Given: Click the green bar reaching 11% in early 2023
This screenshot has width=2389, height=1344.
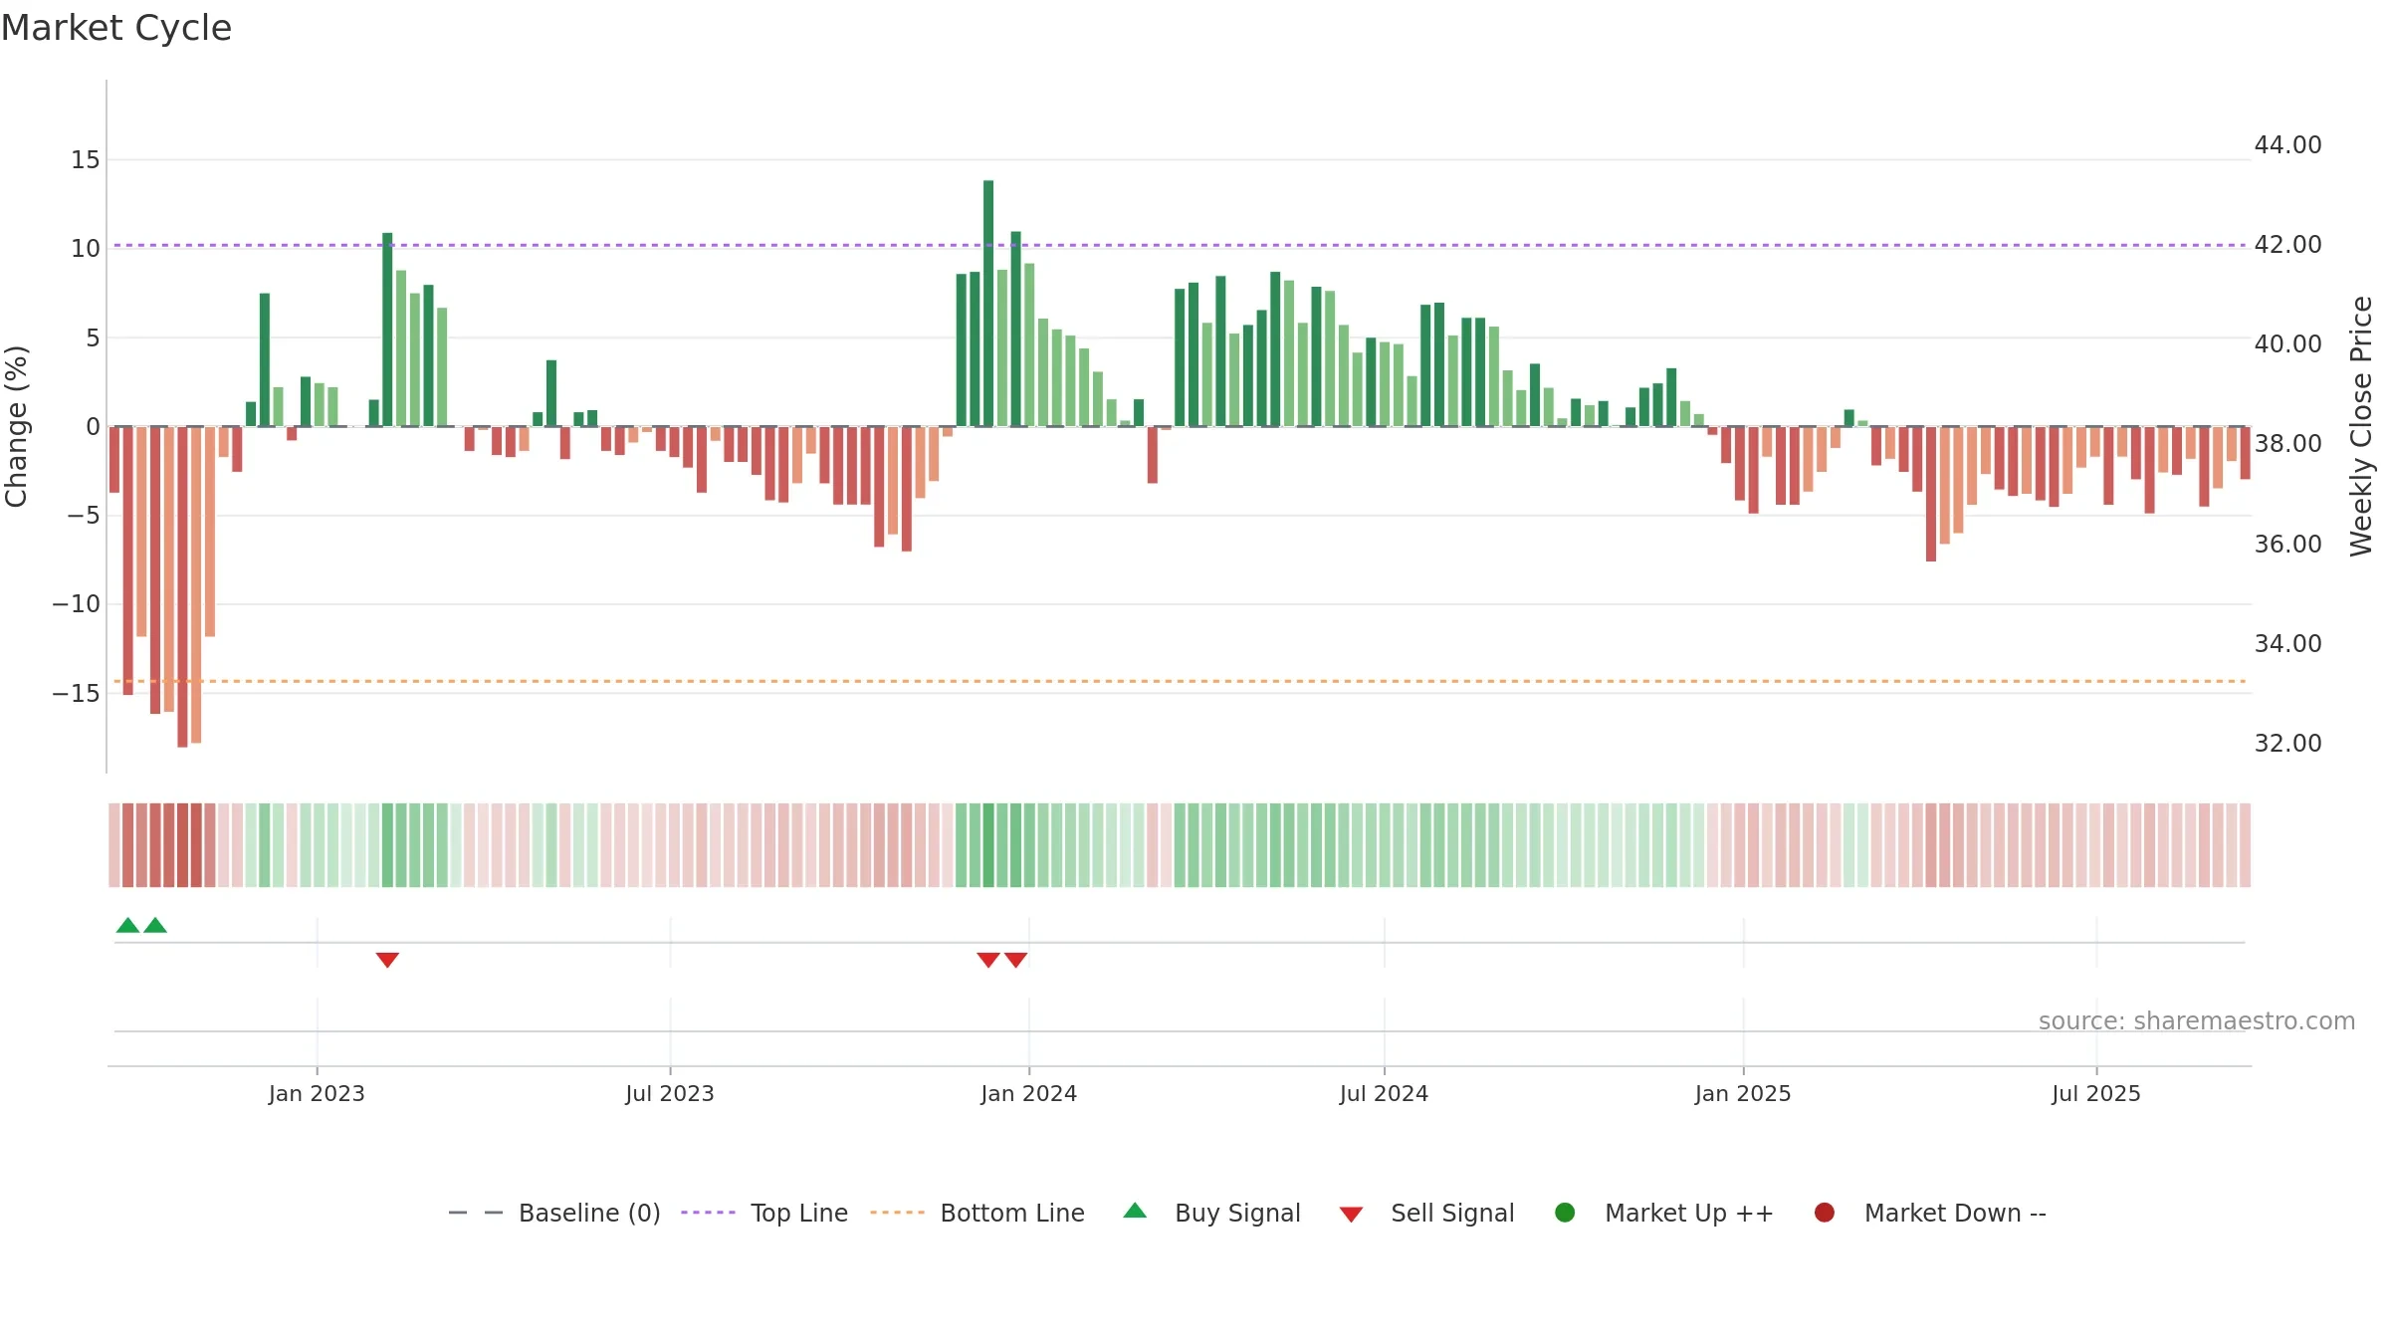Looking at the screenshot, I should tap(387, 330).
